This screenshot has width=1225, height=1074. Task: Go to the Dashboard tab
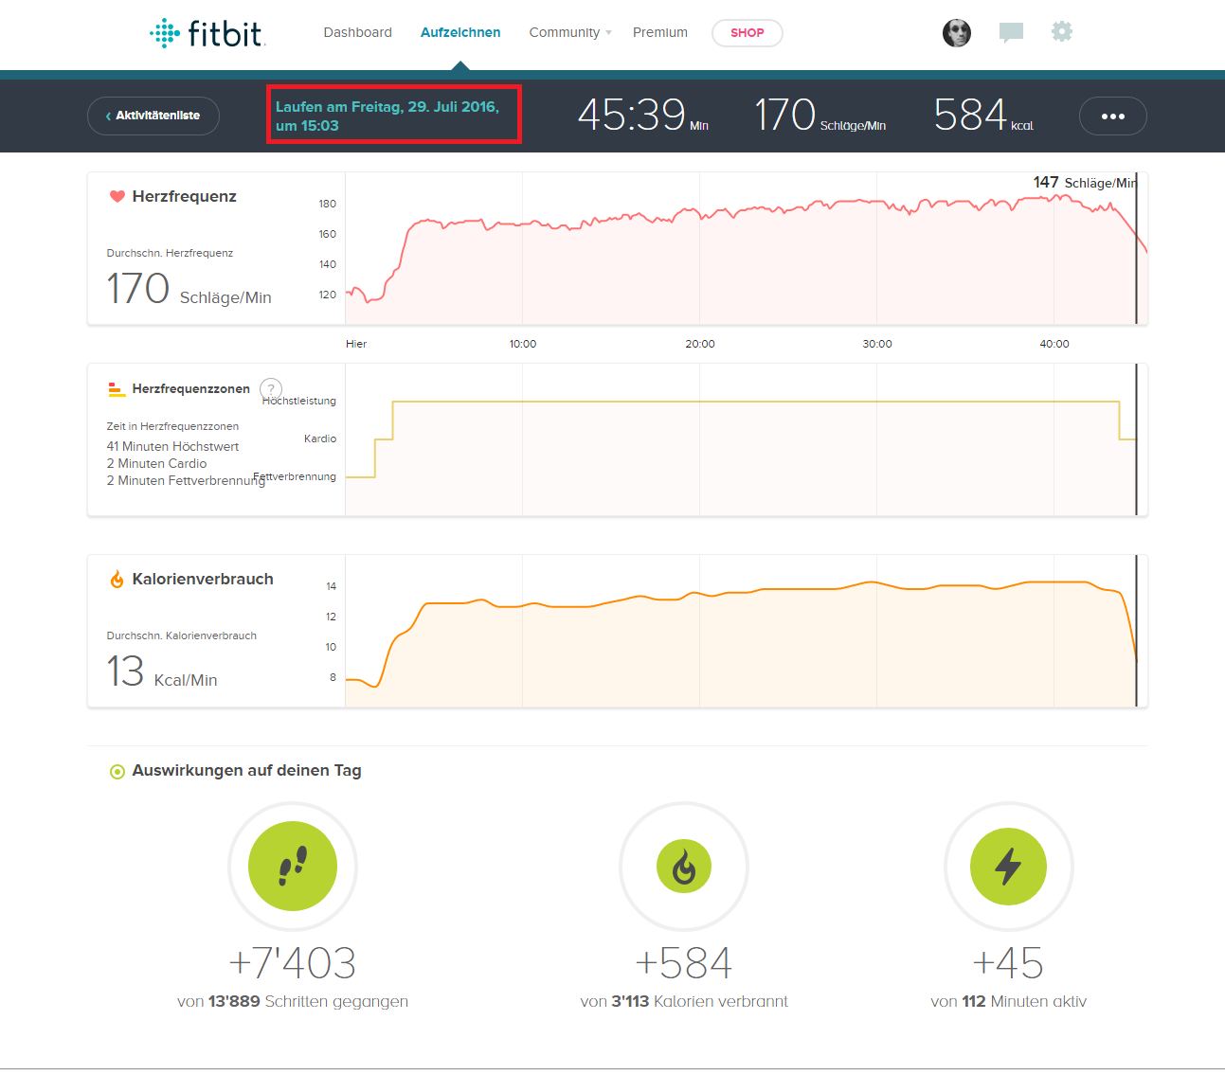tap(357, 32)
